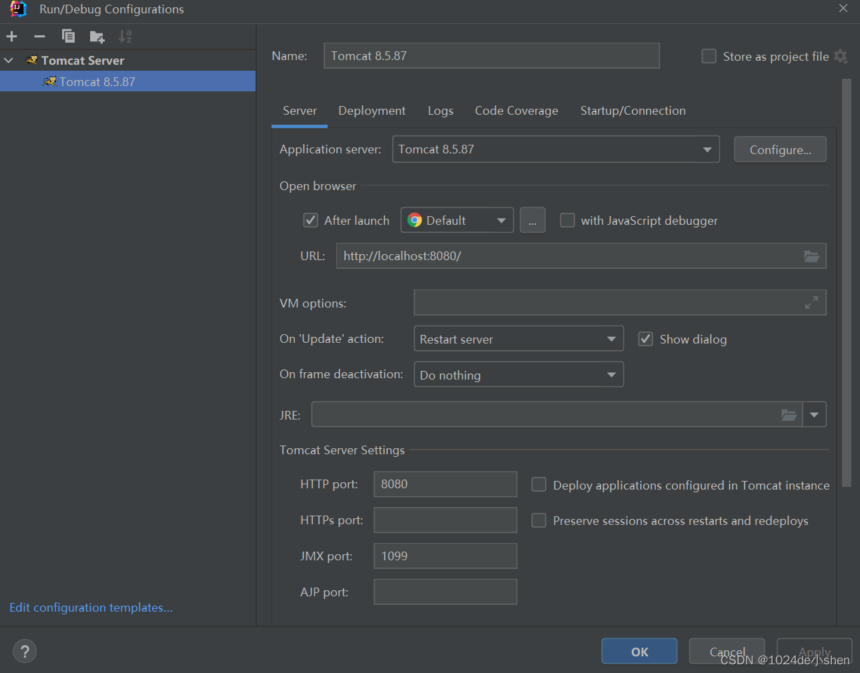The width and height of the screenshot is (860, 673).
Task: Enable with JavaScript debugger checkbox
Action: pos(567,220)
